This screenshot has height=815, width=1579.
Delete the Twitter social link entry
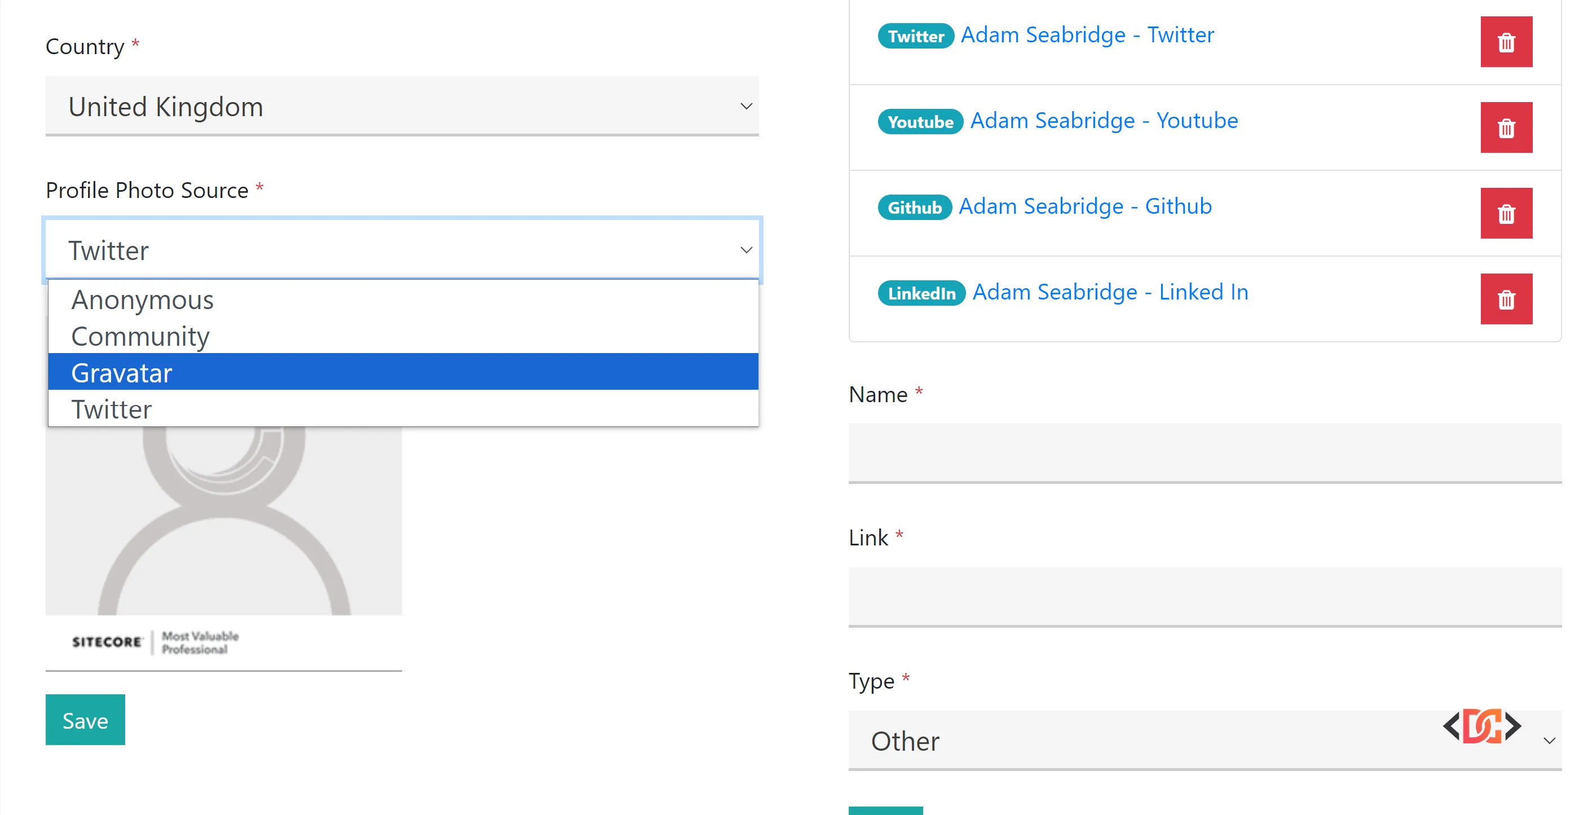pyautogui.click(x=1507, y=41)
